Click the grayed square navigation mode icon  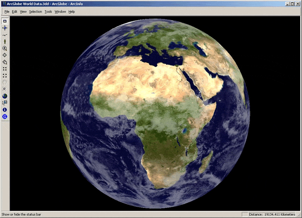pos(5,89)
